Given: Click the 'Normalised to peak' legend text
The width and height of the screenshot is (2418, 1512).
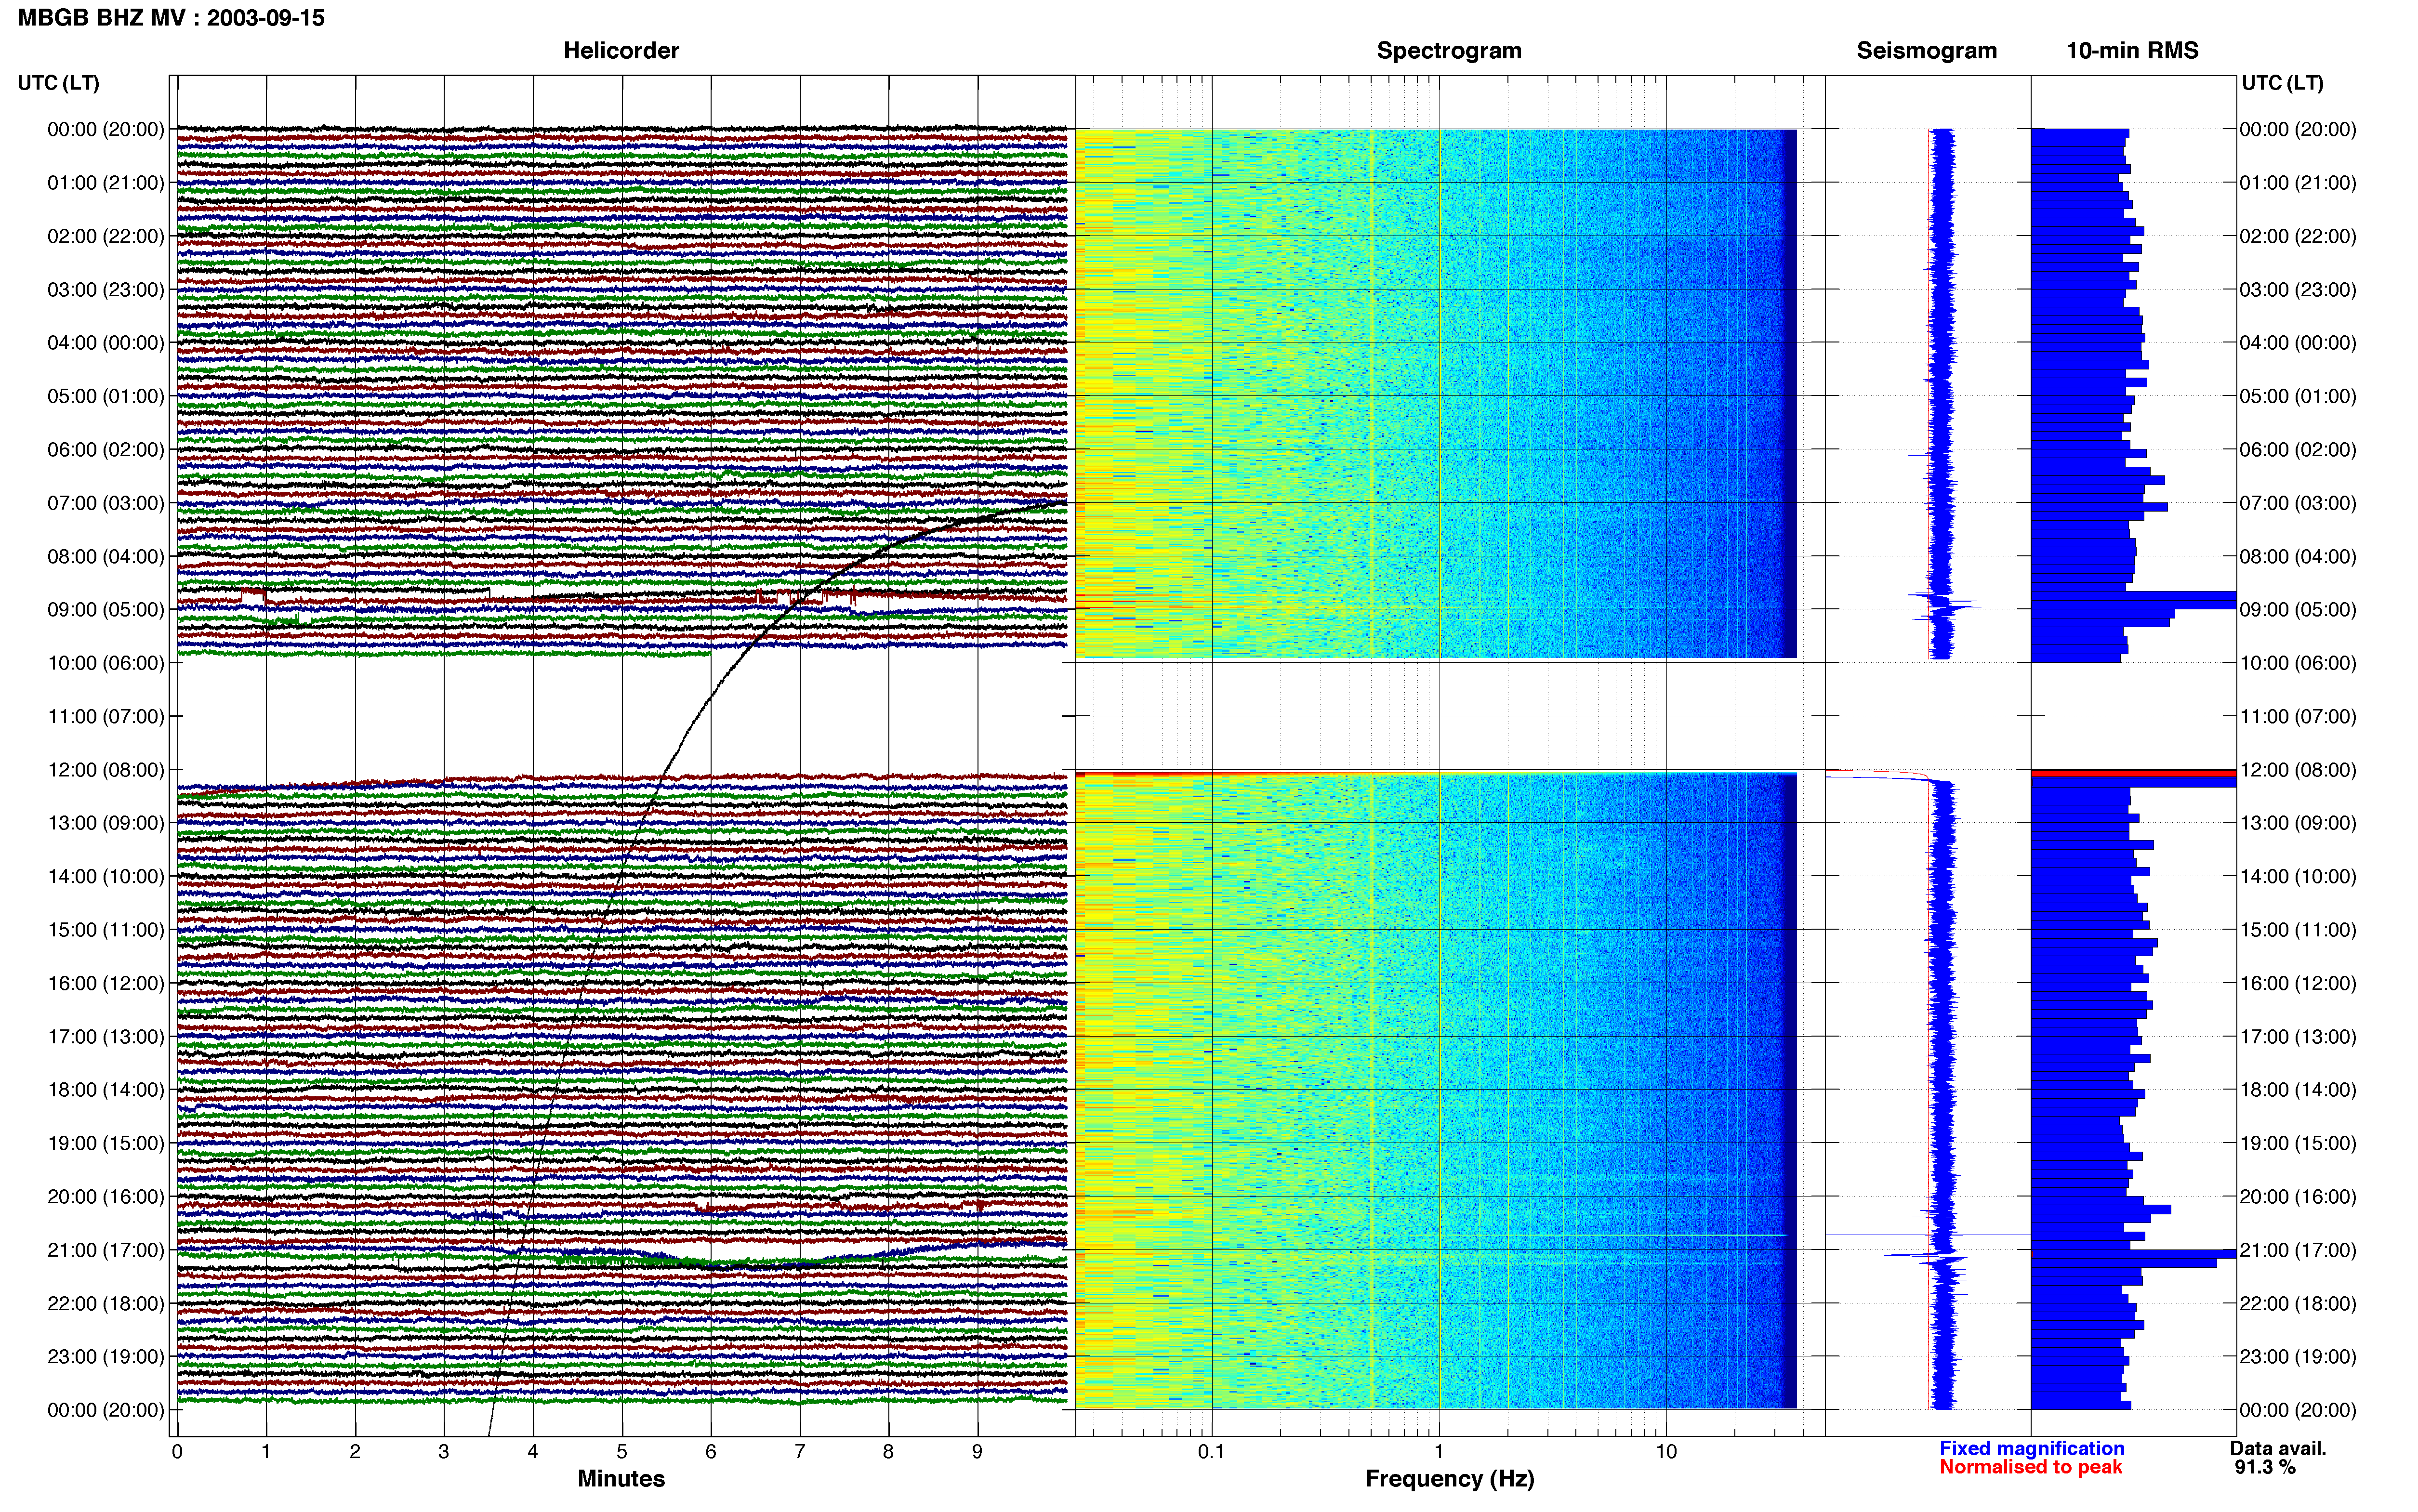Looking at the screenshot, I should click(2030, 1467).
